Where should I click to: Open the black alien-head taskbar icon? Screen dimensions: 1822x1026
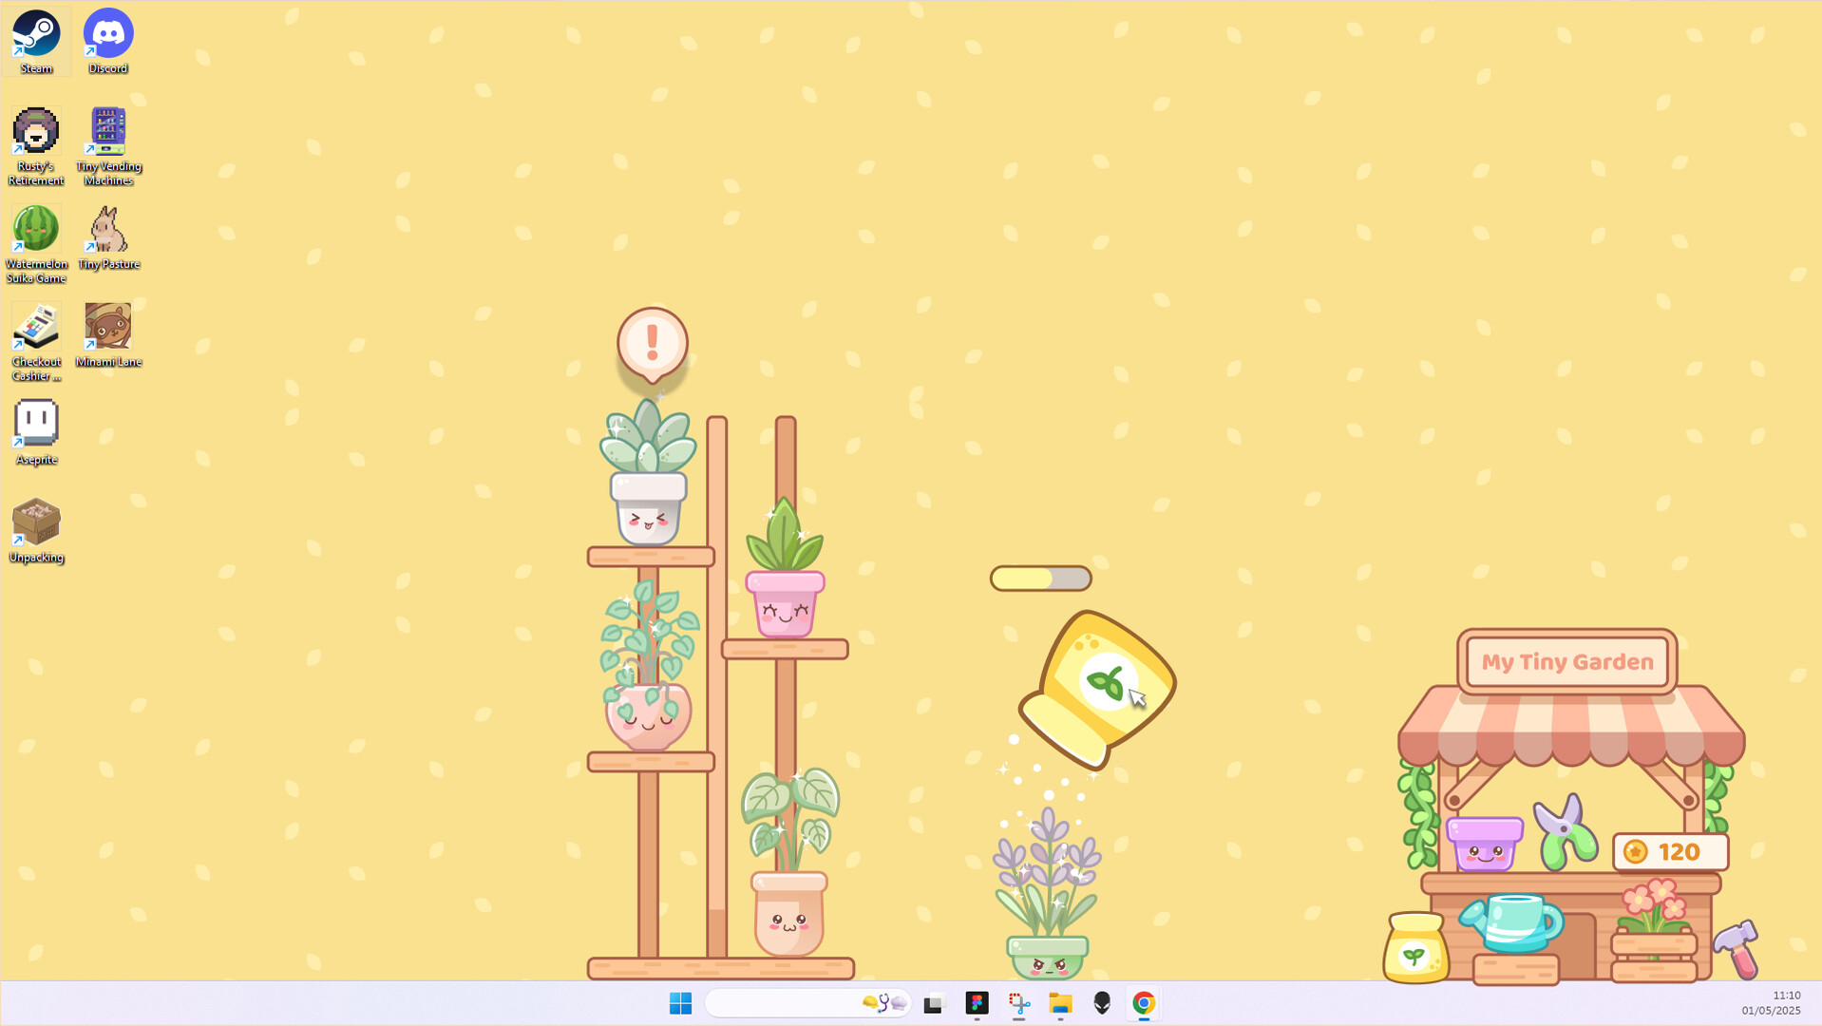pyautogui.click(x=1102, y=1003)
